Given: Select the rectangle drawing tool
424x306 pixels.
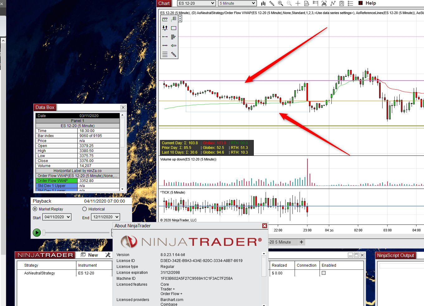Looking at the screenshot, I should 174,28.
